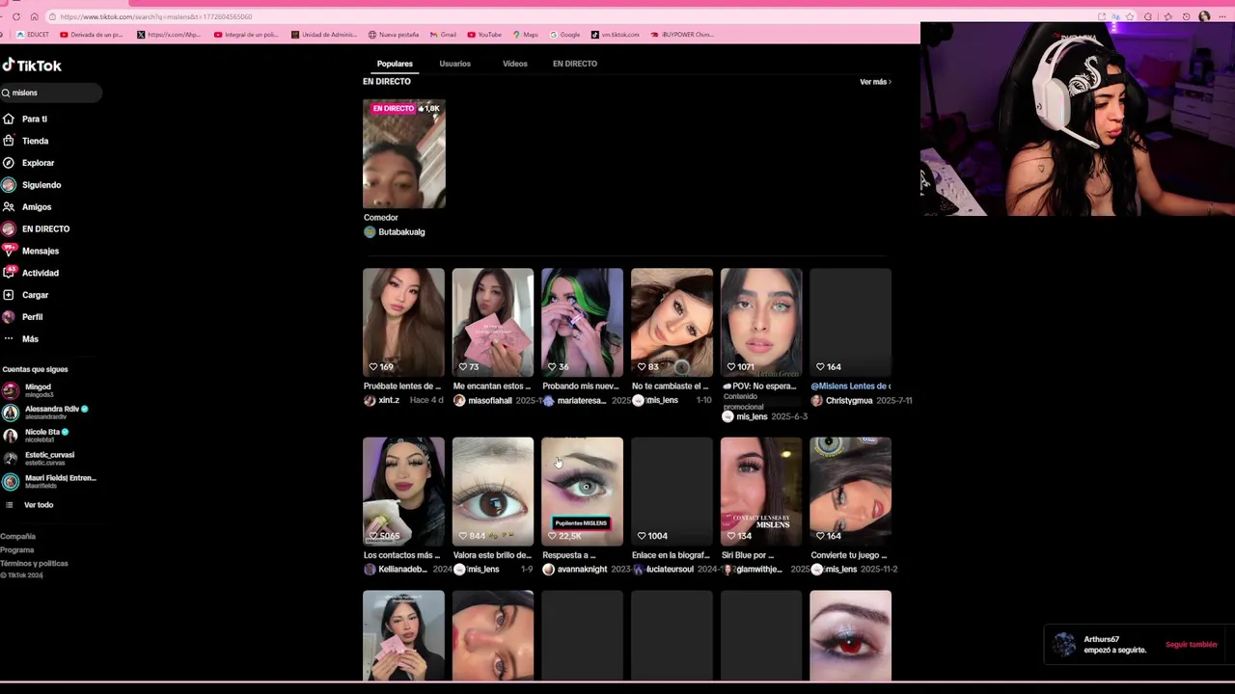Open Nicole Bta followed account

coord(35,436)
